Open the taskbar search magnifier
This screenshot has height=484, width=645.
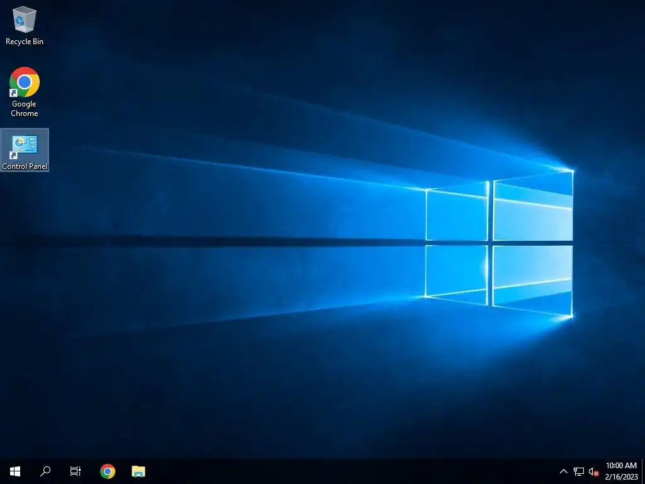(x=45, y=471)
